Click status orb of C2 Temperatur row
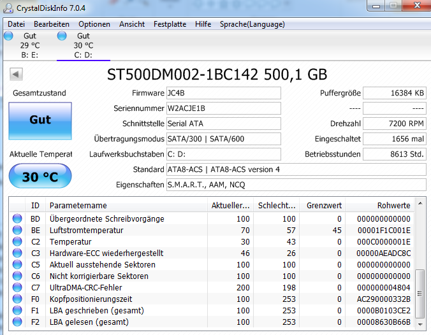 click(x=17, y=241)
